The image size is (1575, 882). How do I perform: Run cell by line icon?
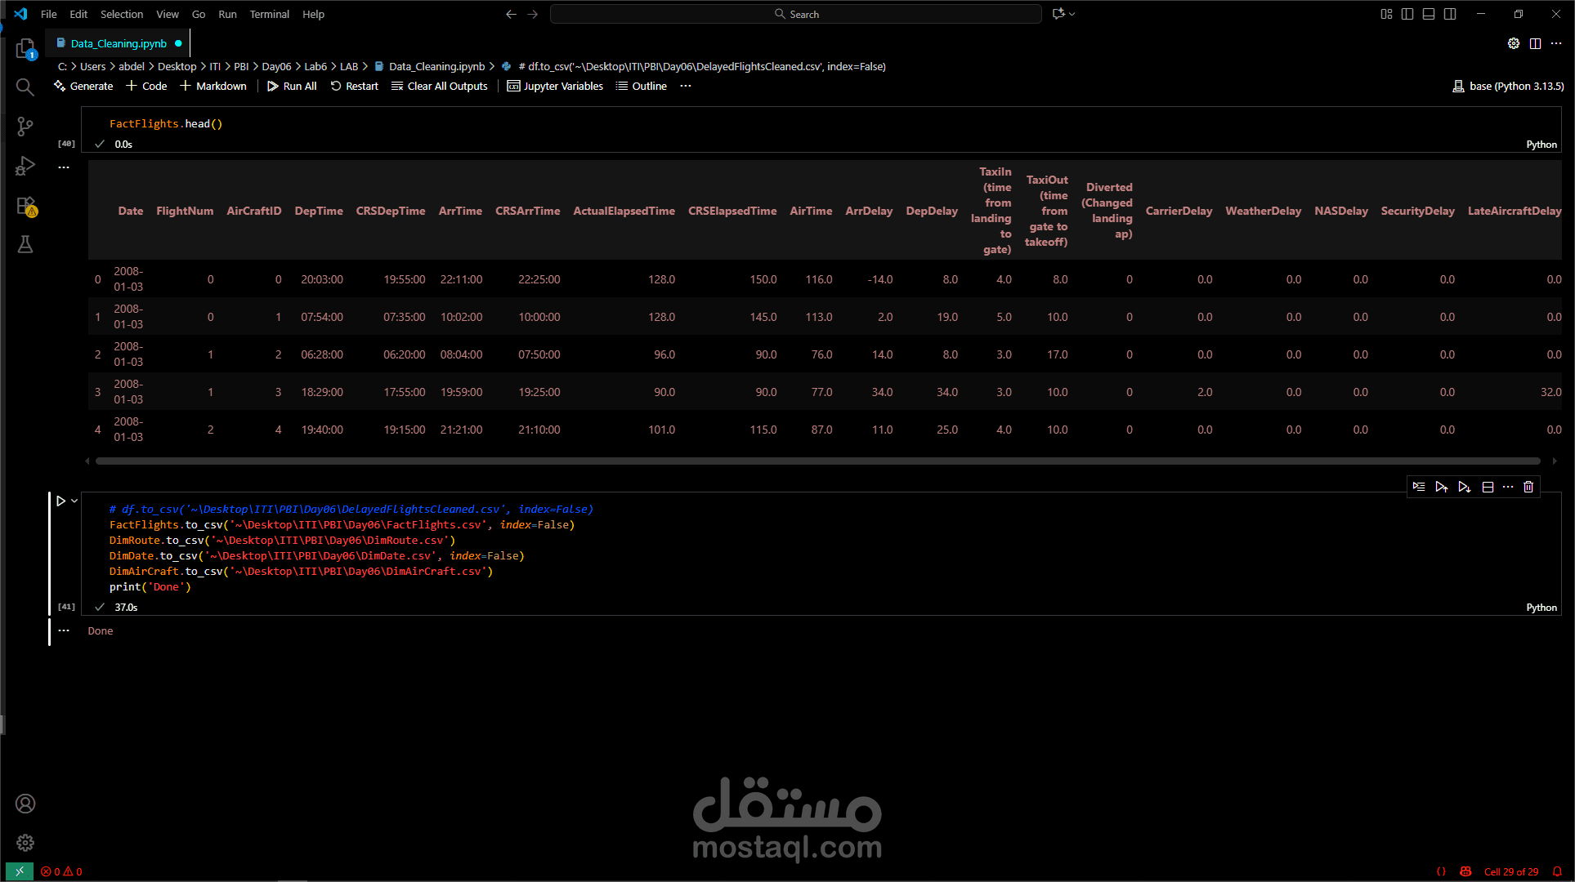(x=1419, y=487)
